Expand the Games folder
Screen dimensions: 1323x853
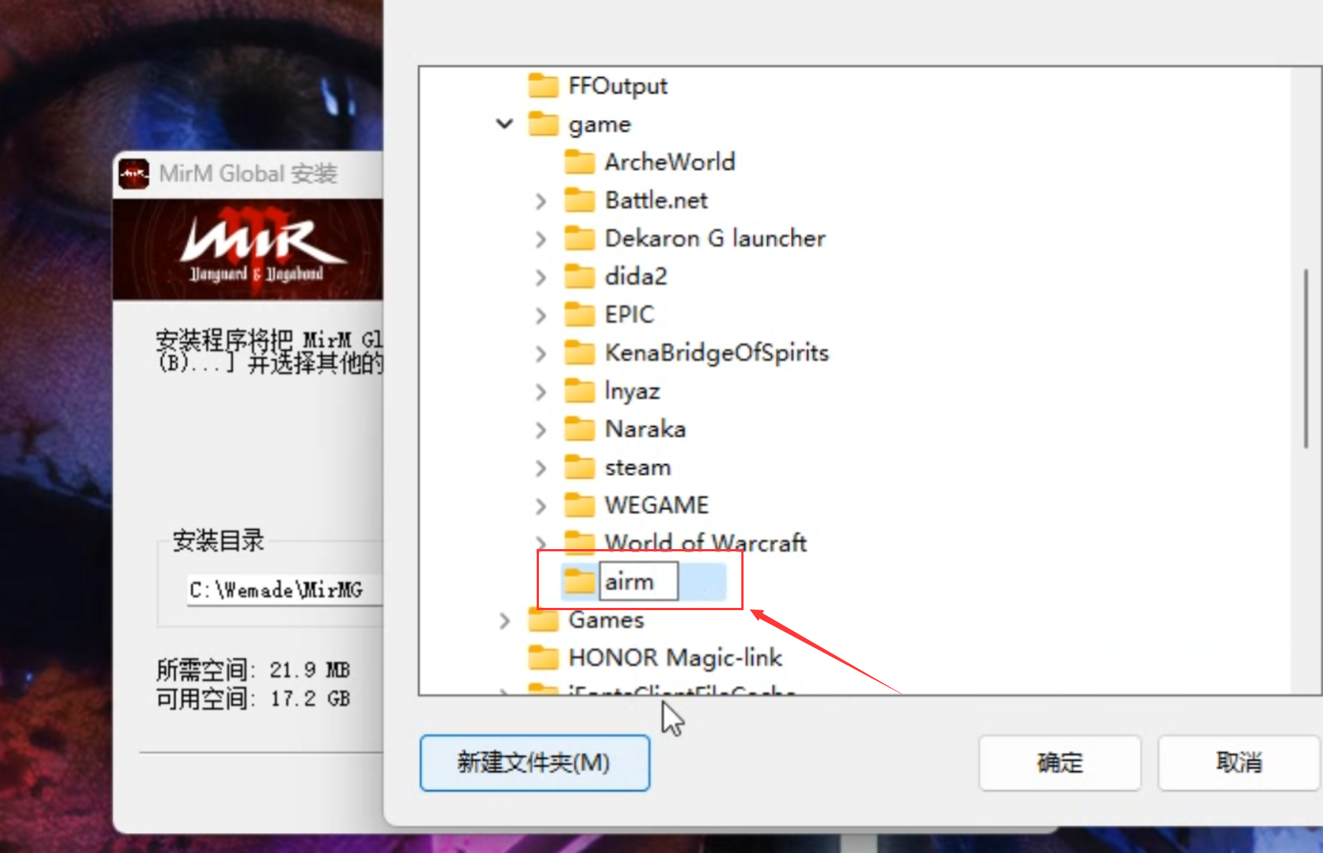click(x=505, y=621)
